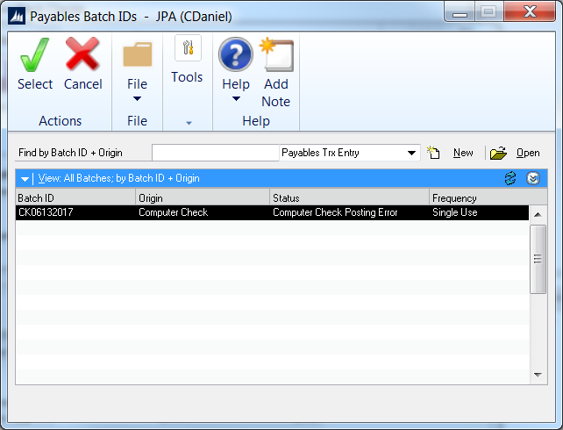Click the Add Note icon

276,55
